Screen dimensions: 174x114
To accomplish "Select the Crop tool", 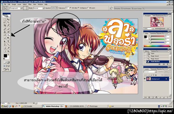I will point(5,25).
